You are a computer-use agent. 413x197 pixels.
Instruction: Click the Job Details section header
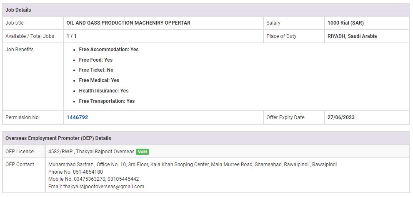pos(18,10)
